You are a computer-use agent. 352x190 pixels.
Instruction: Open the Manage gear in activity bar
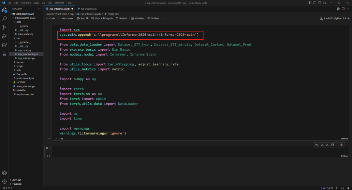[4, 182]
